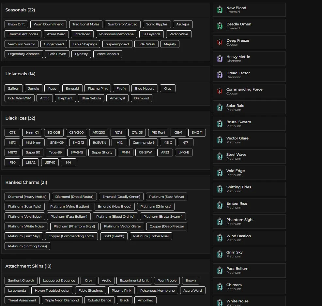322x306 pixels.
Task: Select the Bison Drift seasonal skin tag
Action: coord(16,24)
